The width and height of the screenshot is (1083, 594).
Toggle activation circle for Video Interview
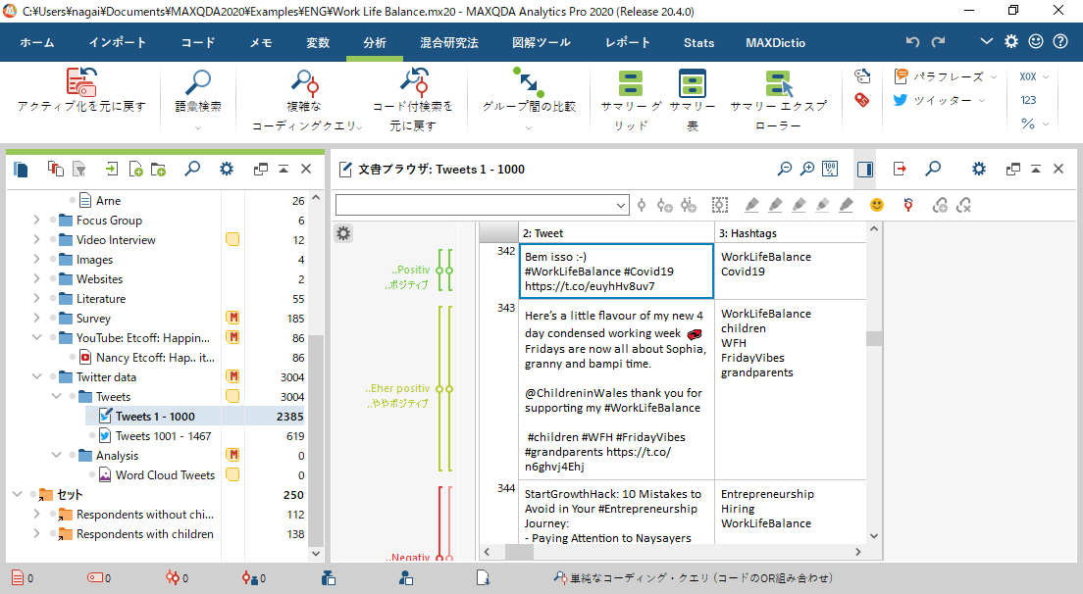[x=53, y=240]
